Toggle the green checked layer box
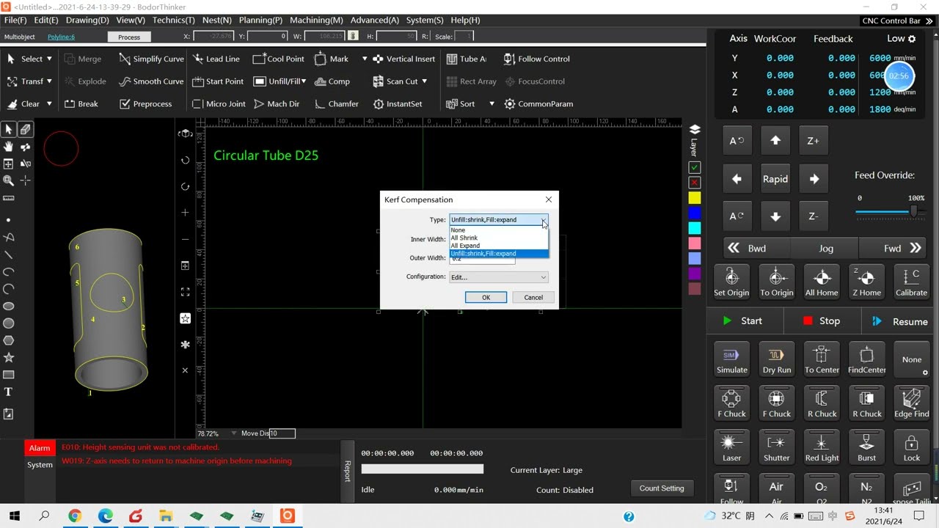Viewport: 939px width, 528px height. [695, 167]
